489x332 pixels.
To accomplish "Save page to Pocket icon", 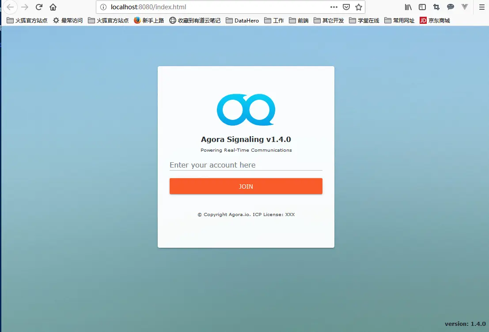I will pyautogui.click(x=346, y=7).
